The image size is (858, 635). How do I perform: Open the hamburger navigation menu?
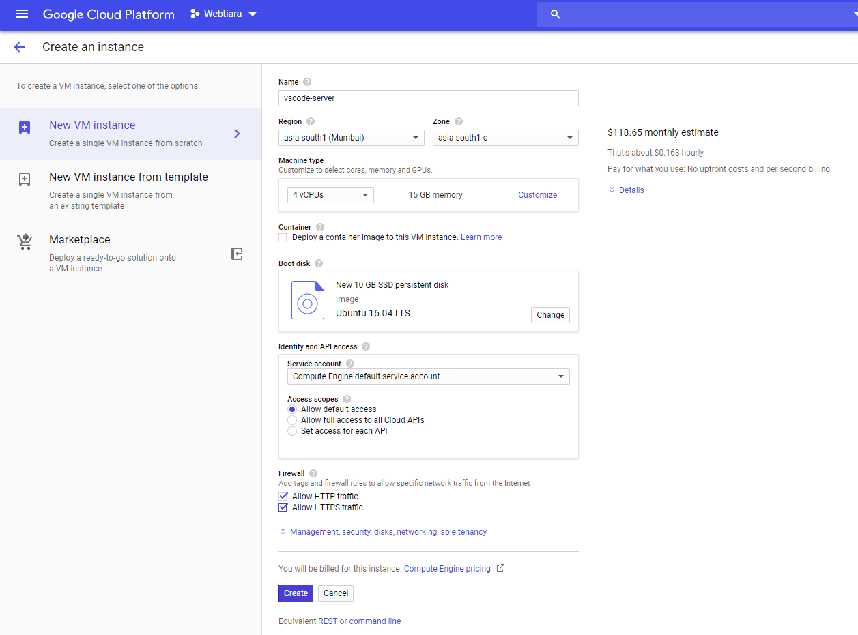pos(22,14)
